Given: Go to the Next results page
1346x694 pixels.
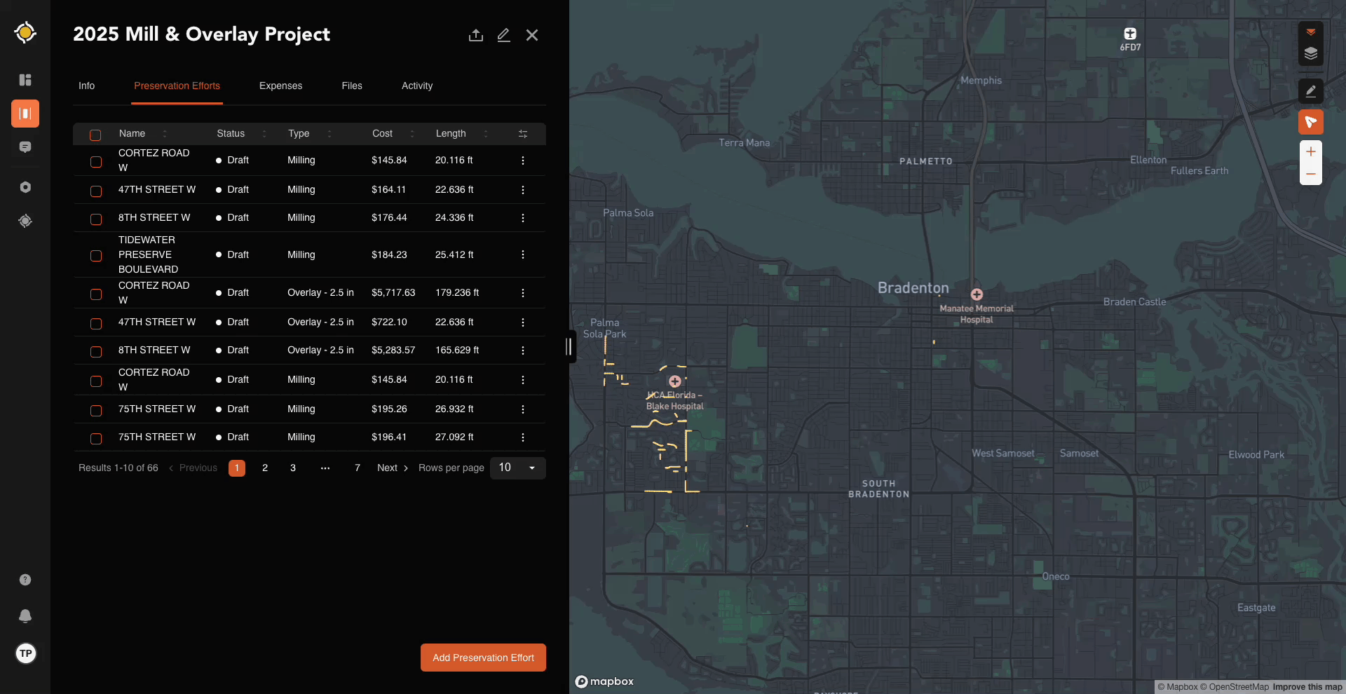Looking at the screenshot, I should 392,468.
